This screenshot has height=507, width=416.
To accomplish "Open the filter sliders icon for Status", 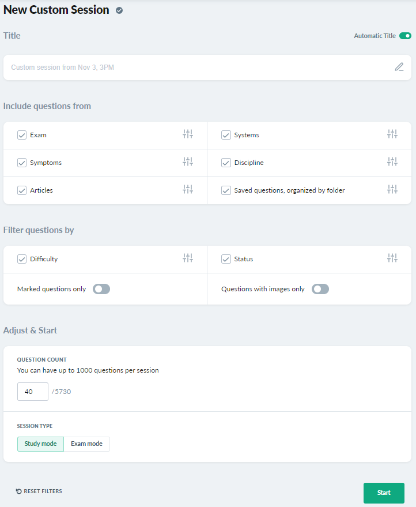I will (x=392, y=258).
